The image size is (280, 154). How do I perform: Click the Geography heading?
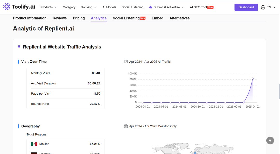tap(31, 126)
